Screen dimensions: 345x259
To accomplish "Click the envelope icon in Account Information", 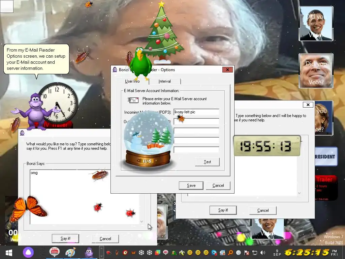I will tap(133, 100).
